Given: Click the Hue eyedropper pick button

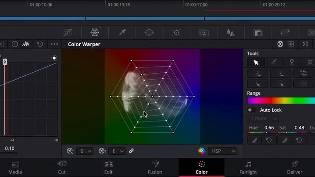Looking at the screenshot, I should (254, 140).
